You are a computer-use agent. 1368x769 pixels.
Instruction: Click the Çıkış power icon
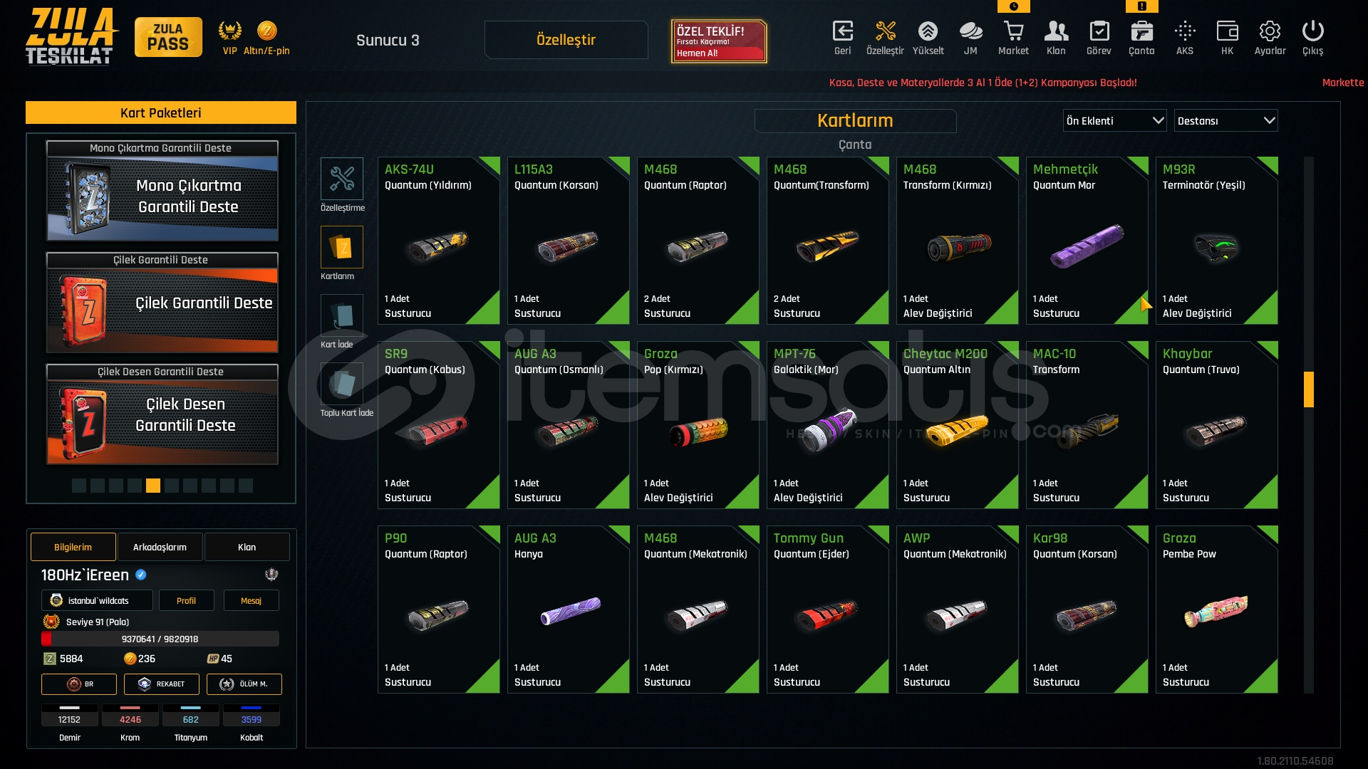click(1312, 32)
